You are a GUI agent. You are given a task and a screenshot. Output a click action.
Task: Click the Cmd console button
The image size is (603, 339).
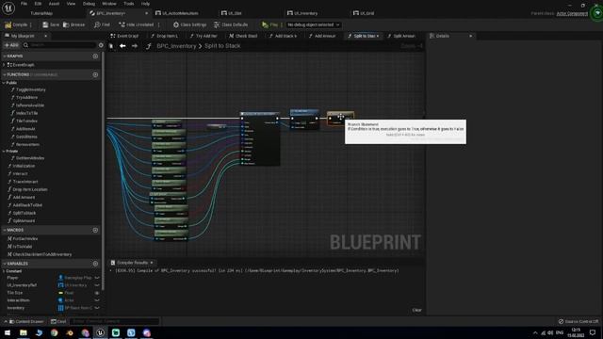point(58,321)
